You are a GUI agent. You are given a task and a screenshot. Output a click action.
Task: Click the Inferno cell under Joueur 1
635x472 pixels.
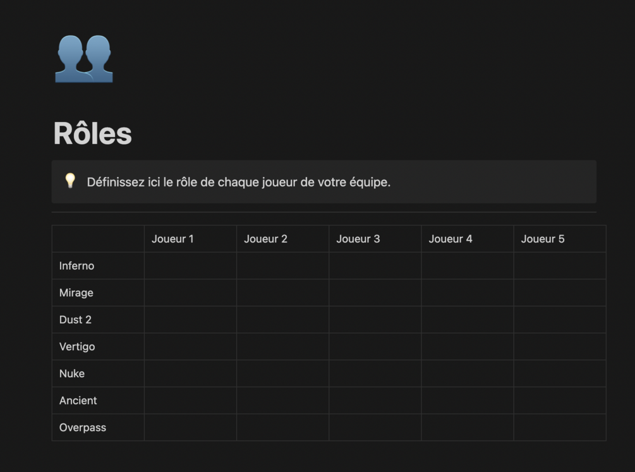(190, 266)
